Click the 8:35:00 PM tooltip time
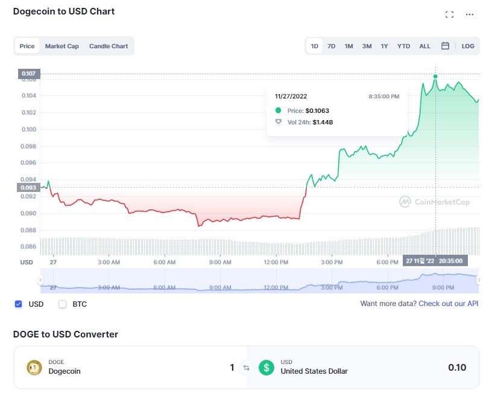 [384, 97]
